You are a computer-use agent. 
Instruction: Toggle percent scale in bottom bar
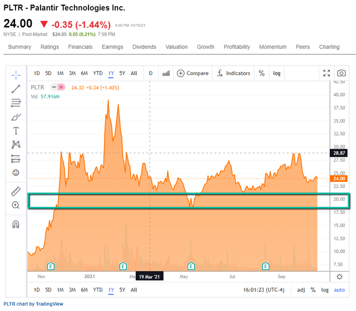tap(313, 290)
